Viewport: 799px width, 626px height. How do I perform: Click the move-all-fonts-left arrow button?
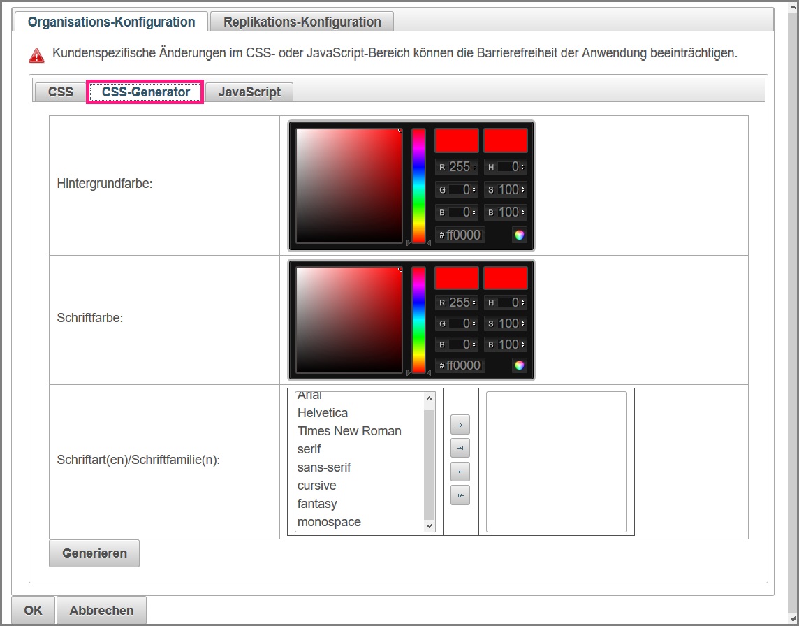[460, 495]
